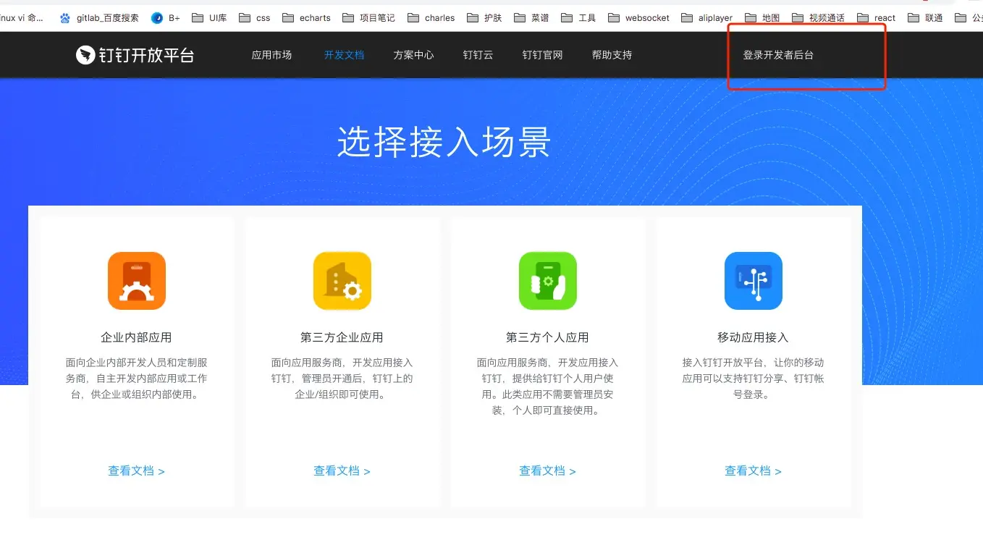The image size is (983, 540).
Task: Open 查看文档 under 第三方个人应用
Action: [548, 471]
